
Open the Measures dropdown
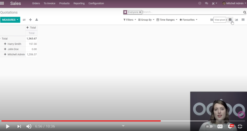10,20
